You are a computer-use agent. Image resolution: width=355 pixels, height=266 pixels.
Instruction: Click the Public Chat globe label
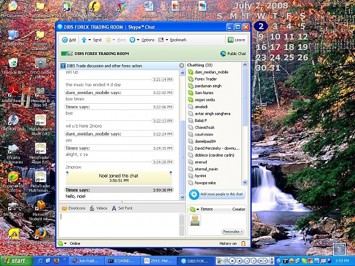click(x=233, y=53)
